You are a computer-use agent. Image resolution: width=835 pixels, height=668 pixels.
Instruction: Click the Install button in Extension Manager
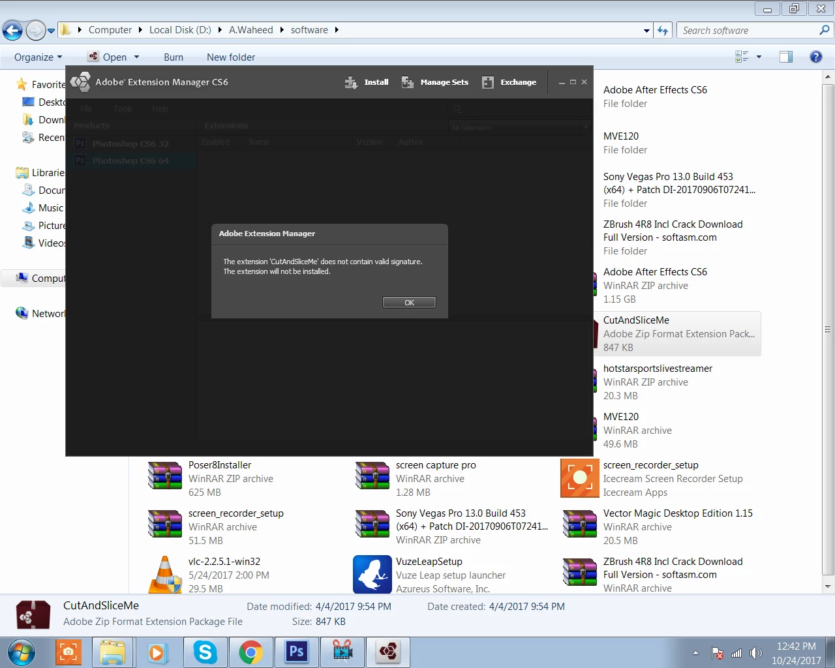[367, 82]
